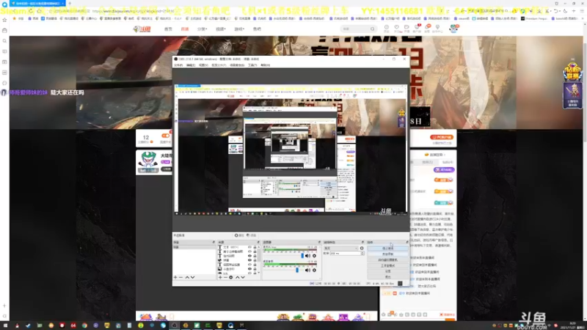587x330 pixels.
Task: Move scene up in OBS Scenes panel
Action: (x=187, y=278)
